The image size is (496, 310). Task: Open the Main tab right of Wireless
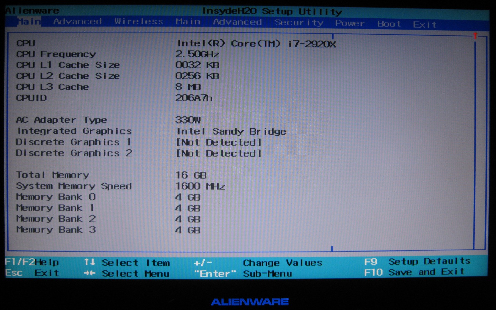click(x=188, y=22)
